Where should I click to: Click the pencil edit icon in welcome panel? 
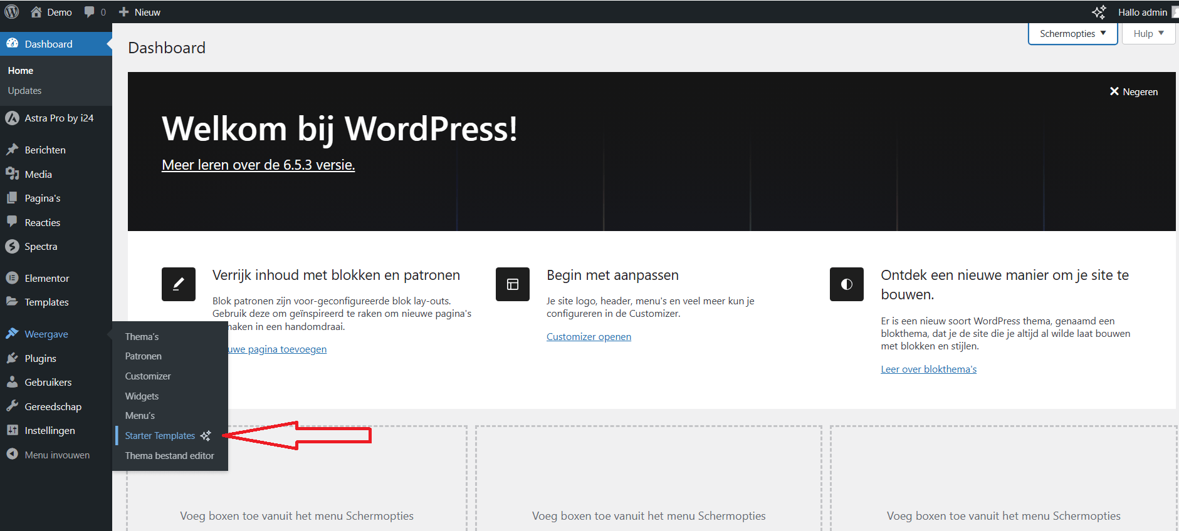[179, 284]
